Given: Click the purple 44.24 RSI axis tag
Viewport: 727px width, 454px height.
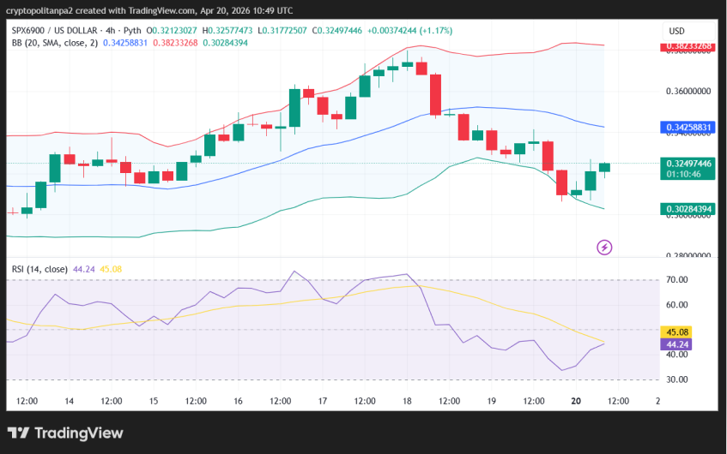Looking at the screenshot, I should 677,344.
